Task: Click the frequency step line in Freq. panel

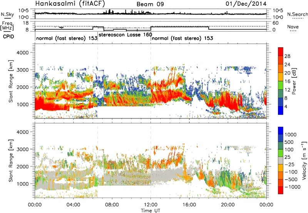Action: tap(151, 28)
